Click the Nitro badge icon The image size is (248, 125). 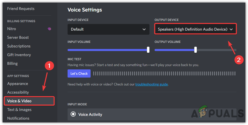49,29
